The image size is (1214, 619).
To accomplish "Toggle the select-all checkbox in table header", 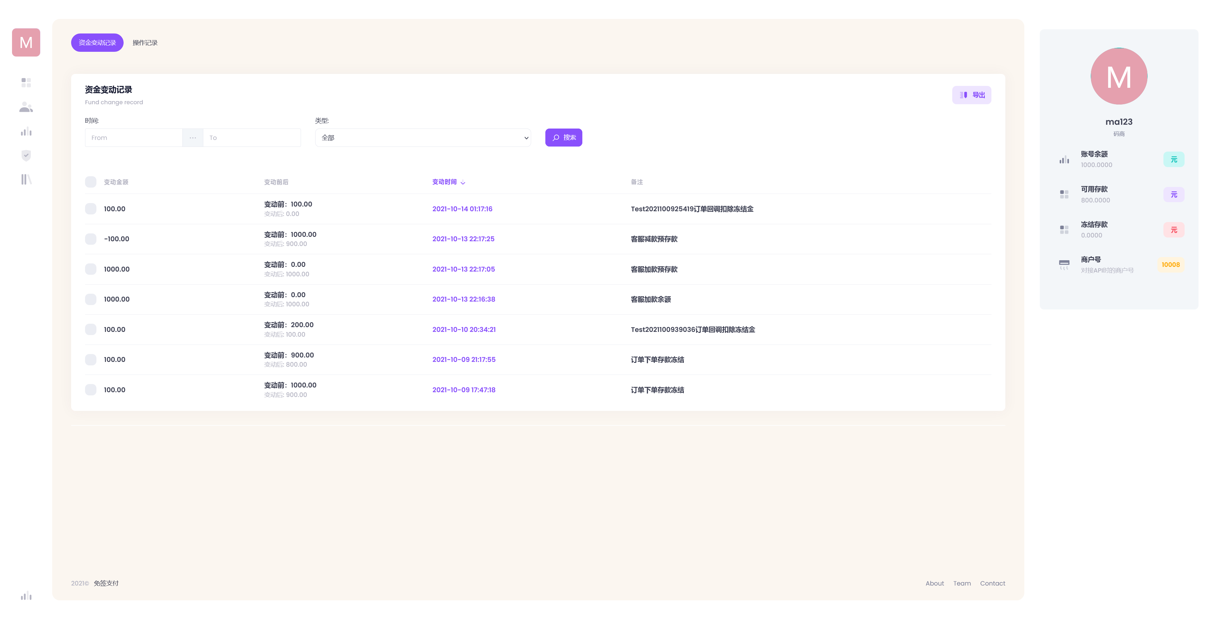I will click(90, 182).
